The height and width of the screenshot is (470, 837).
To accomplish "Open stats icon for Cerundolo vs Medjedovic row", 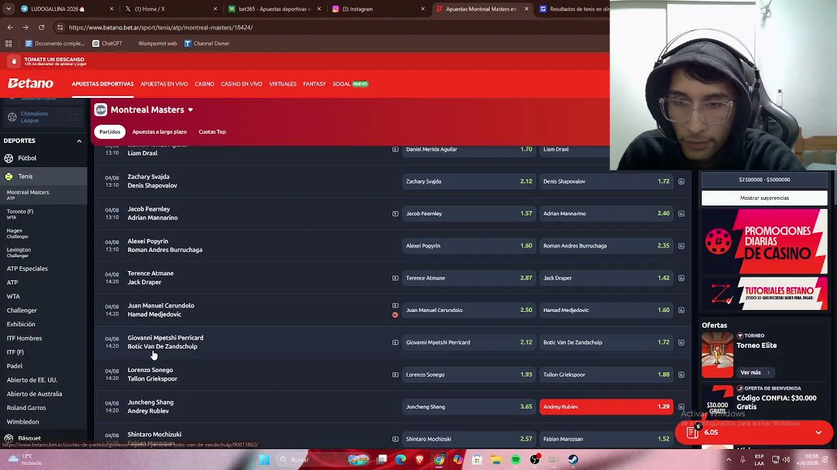I will pos(681,310).
